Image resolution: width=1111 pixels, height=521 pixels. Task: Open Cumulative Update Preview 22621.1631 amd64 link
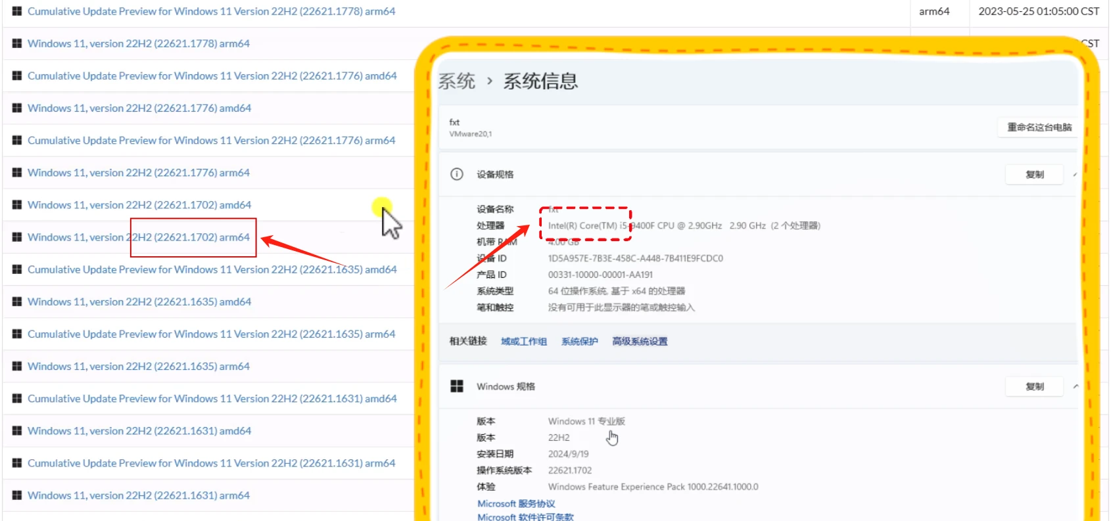pos(212,398)
